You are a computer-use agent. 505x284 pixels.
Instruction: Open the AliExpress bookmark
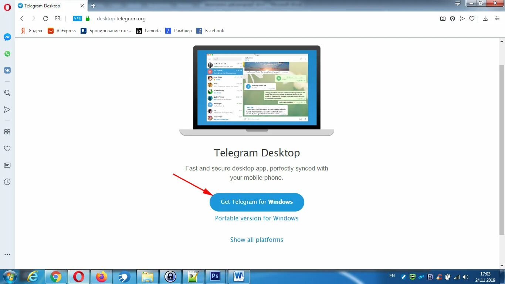tap(62, 31)
